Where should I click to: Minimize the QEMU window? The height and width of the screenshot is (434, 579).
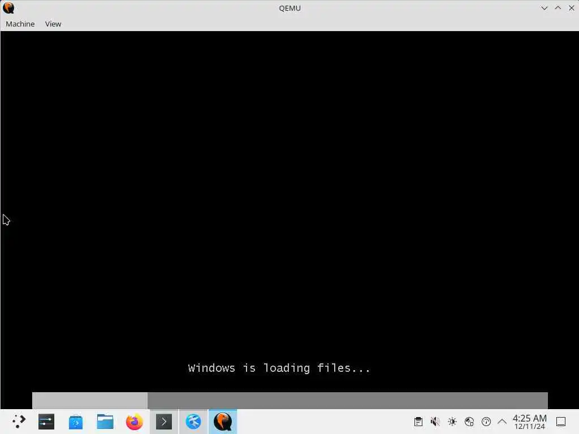click(545, 8)
